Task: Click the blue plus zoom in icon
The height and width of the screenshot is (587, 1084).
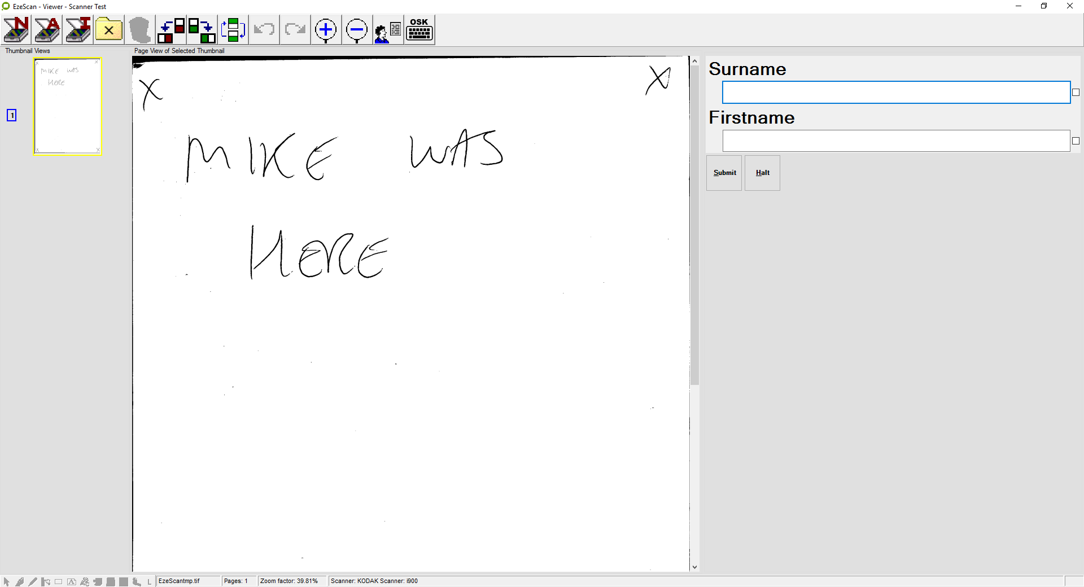Action: click(x=326, y=30)
